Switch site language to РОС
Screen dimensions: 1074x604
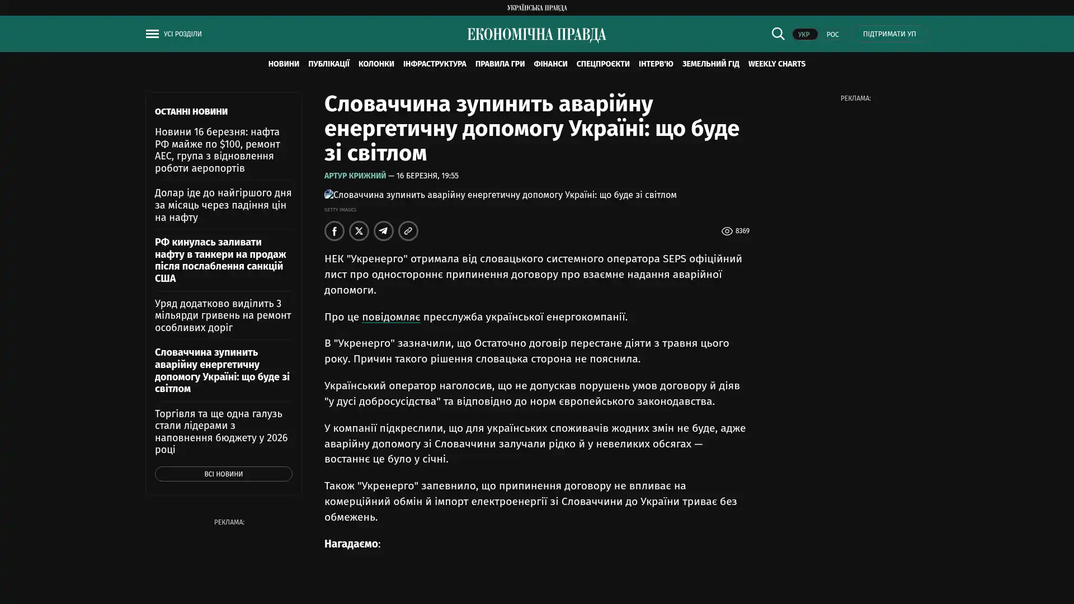832,35
